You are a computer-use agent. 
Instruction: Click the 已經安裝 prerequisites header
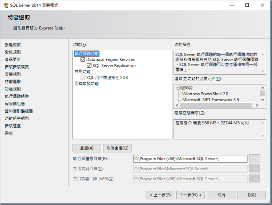(x=185, y=88)
